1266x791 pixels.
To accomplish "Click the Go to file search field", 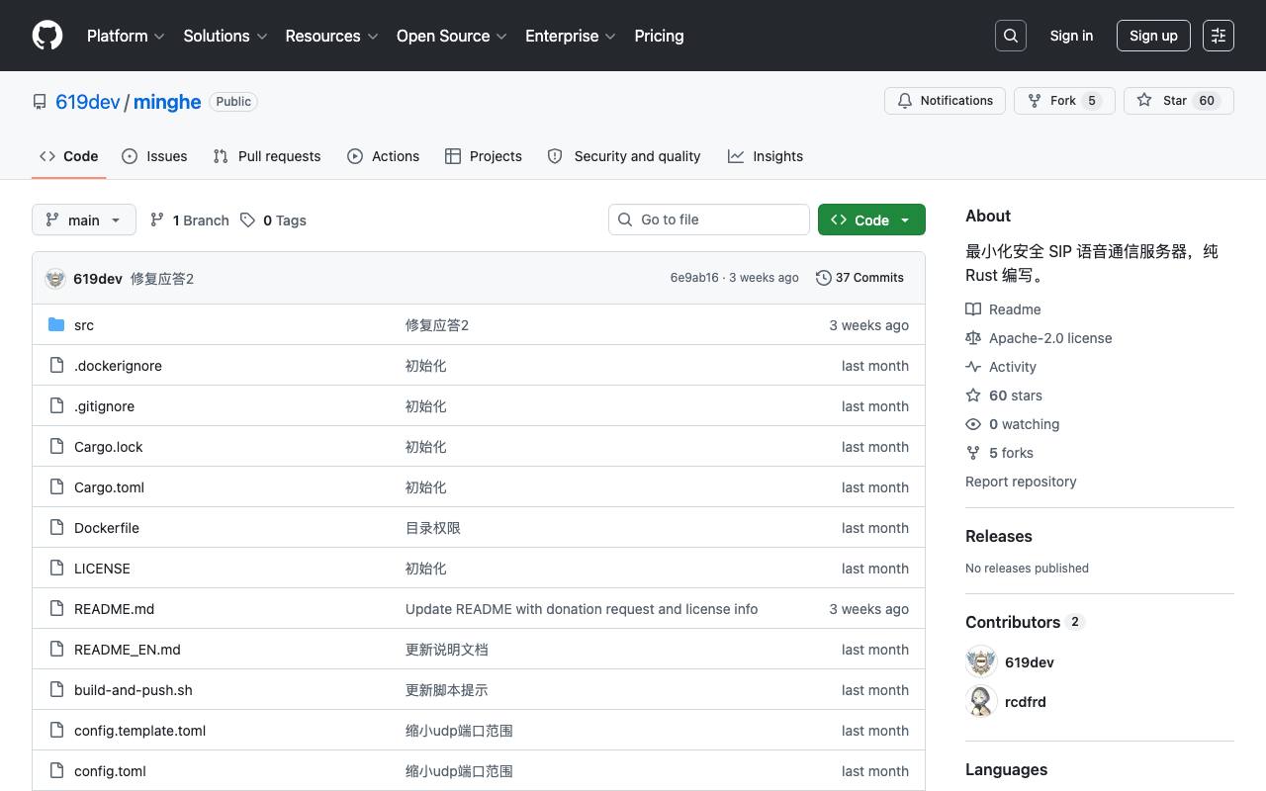I will 709,220.
